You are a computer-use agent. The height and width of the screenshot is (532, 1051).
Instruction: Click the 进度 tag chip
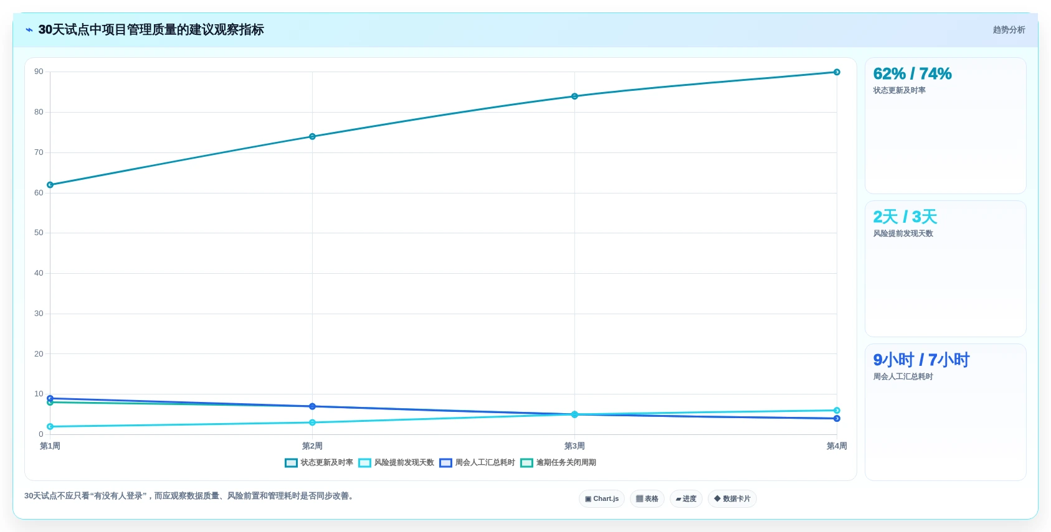[x=686, y=499]
